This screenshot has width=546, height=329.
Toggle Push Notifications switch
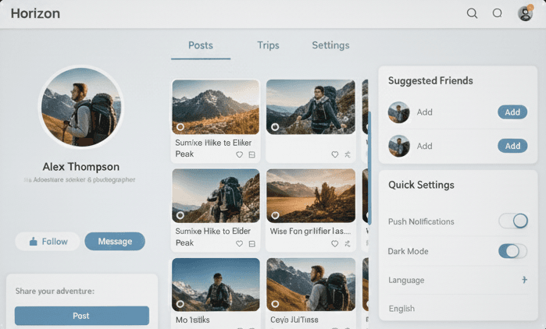(513, 221)
